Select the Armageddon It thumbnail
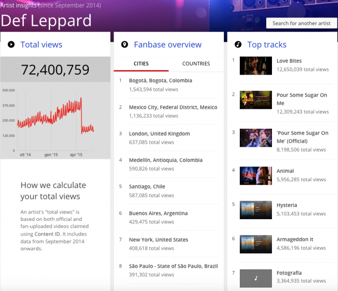This screenshot has height=291, width=338. coord(256,243)
